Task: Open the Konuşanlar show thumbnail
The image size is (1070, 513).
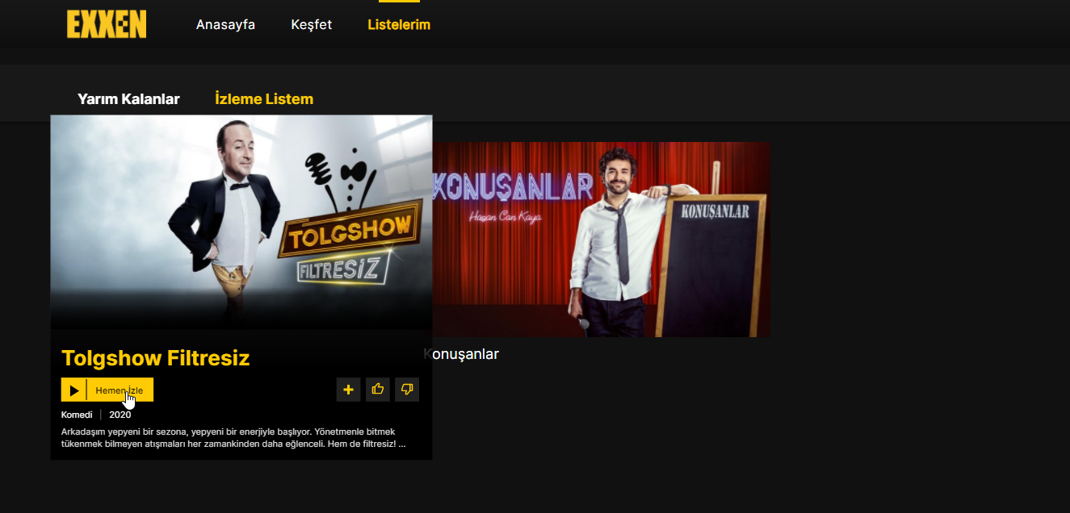Action: coord(601,240)
